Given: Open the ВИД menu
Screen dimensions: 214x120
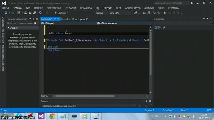Looking at the screenshot, I should pos(28,8).
